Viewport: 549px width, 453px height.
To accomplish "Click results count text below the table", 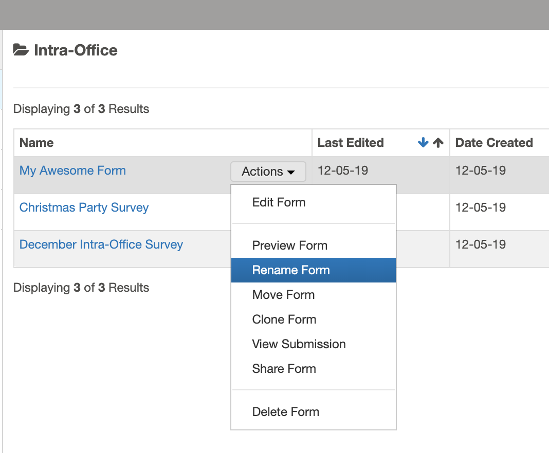I will pyautogui.click(x=81, y=288).
